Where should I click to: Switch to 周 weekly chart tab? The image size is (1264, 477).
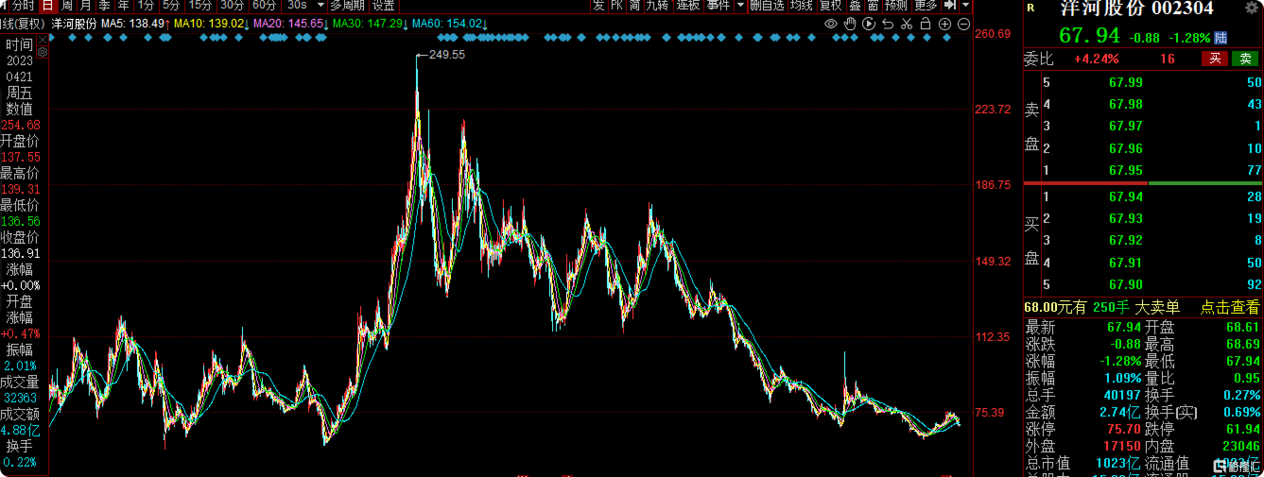[x=67, y=5]
